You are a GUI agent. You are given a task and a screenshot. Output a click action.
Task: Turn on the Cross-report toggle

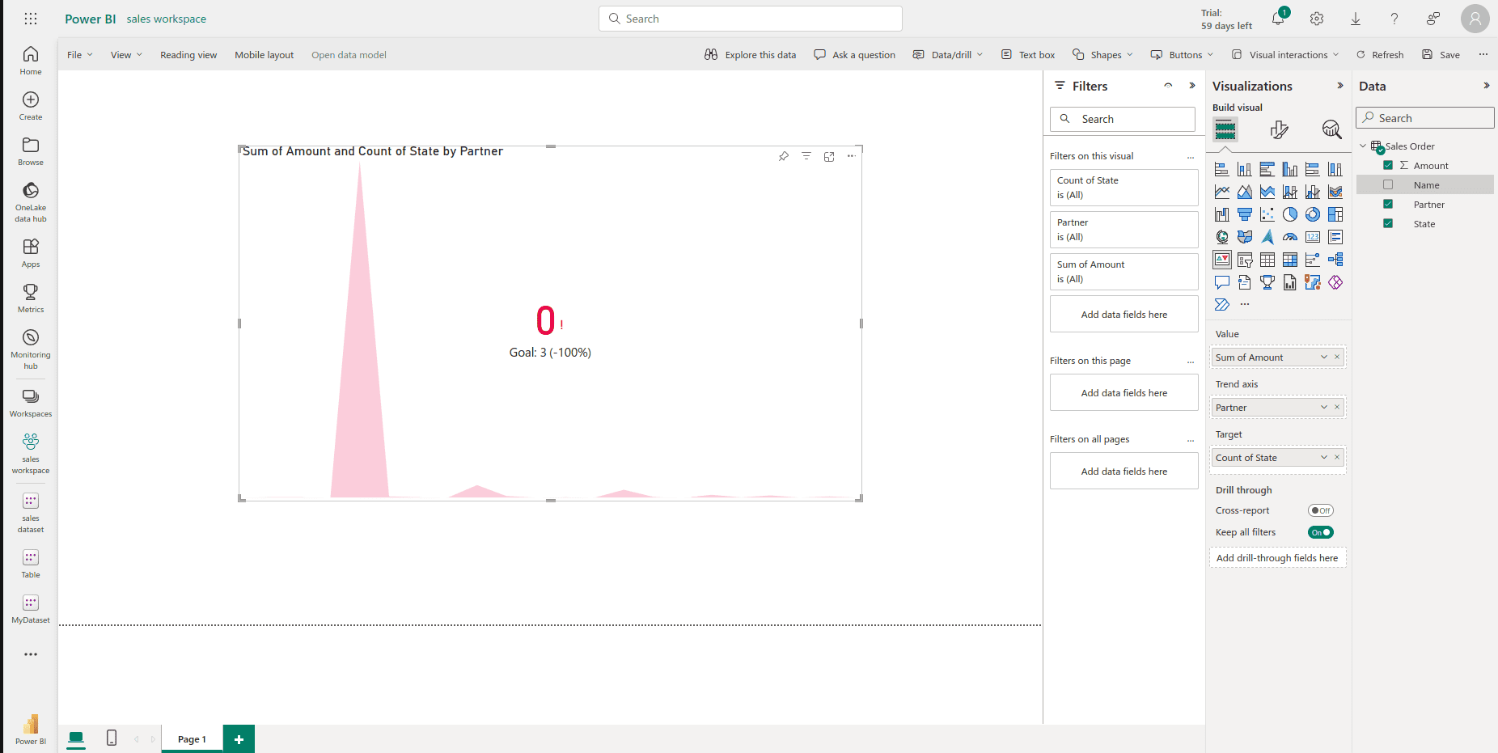tap(1321, 510)
